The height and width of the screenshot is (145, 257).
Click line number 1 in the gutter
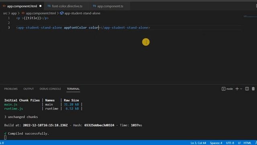9,18
